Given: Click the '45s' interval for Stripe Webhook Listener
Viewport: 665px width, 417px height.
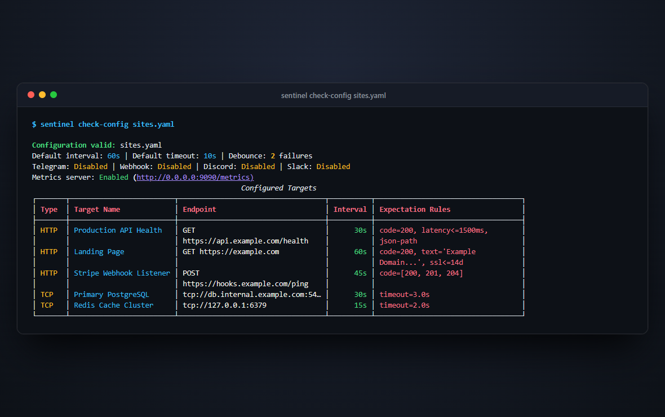Looking at the screenshot, I should point(361,273).
